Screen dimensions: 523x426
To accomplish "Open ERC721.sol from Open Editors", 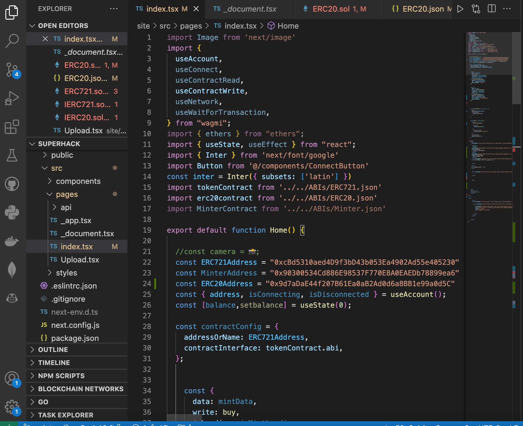I will [x=77, y=91].
